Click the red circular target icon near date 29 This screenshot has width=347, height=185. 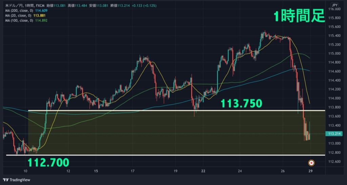tap(311, 163)
